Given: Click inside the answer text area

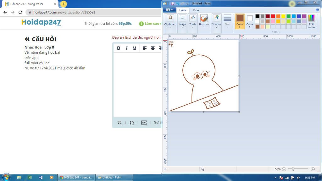Looking at the screenshot, I should (x=137, y=85).
